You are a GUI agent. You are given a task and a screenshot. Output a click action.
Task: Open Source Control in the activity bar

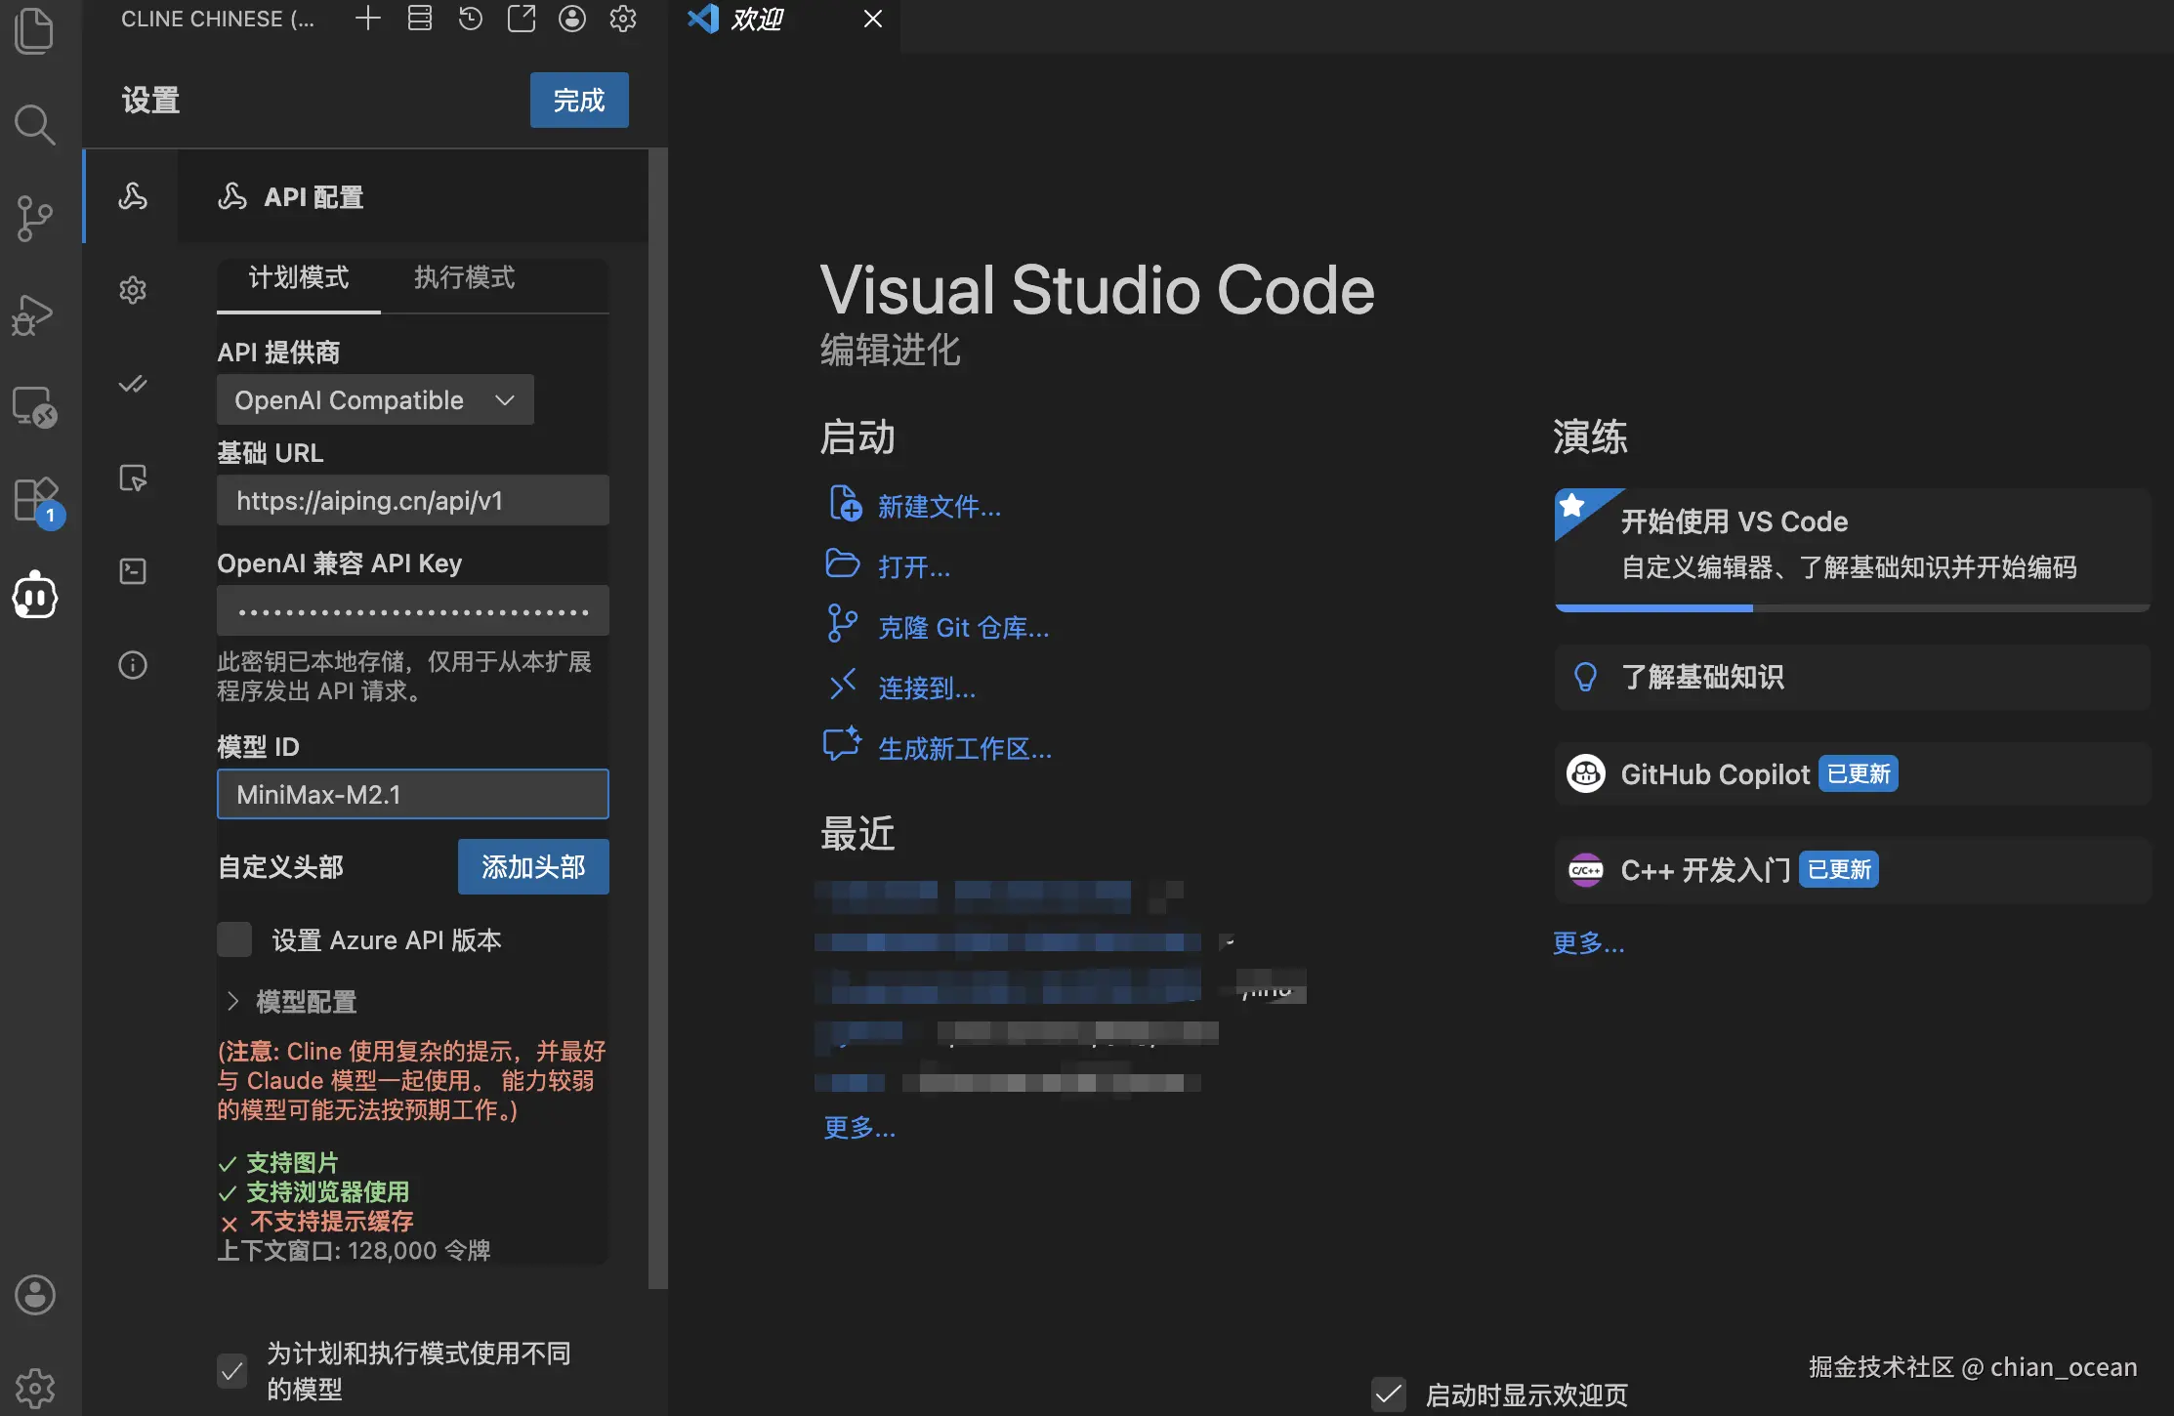pos(35,219)
